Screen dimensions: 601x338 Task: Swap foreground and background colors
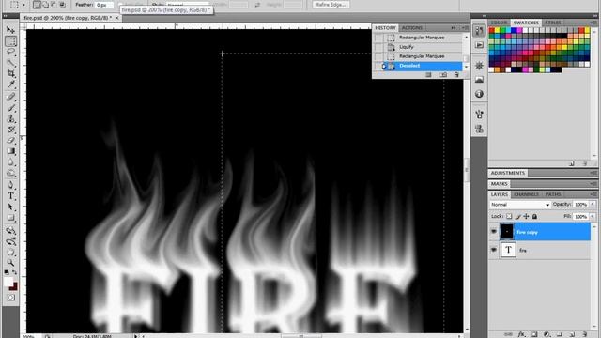tap(15, 272)
